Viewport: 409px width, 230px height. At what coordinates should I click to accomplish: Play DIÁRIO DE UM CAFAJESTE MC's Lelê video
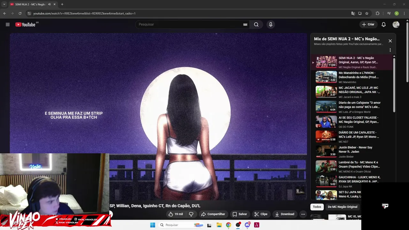tap(351, 137)
